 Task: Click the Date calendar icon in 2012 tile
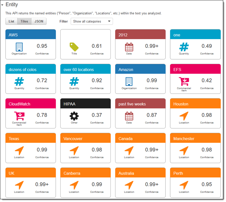129,47
